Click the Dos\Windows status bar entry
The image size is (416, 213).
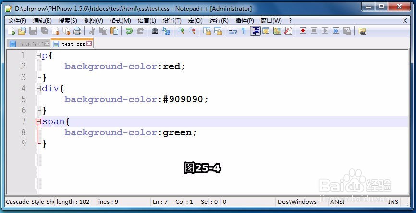[297, 202]
